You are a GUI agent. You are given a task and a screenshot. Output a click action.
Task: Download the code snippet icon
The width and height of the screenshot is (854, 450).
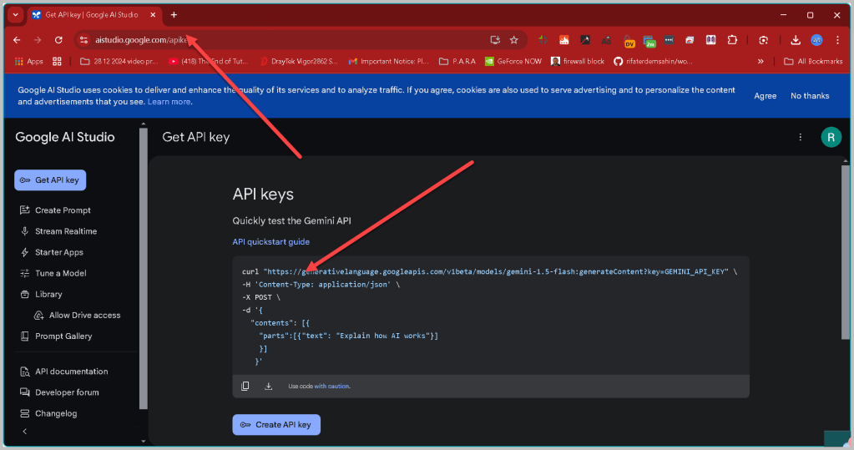point(269,387)
